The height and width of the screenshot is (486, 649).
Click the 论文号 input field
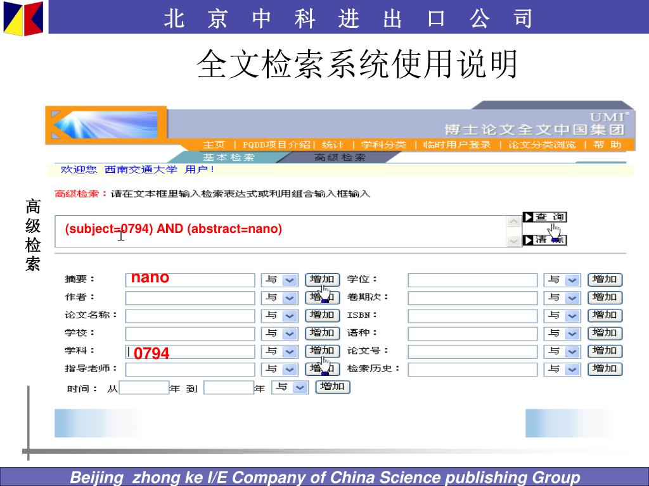[473, 352]
